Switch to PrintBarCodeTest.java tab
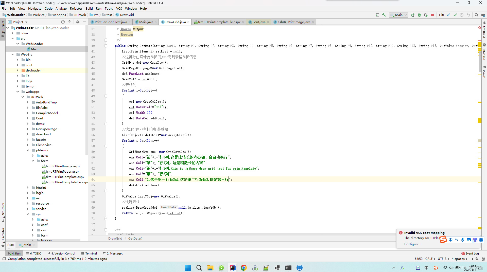This screenshot has width=487, height=272. coord(111,22)
